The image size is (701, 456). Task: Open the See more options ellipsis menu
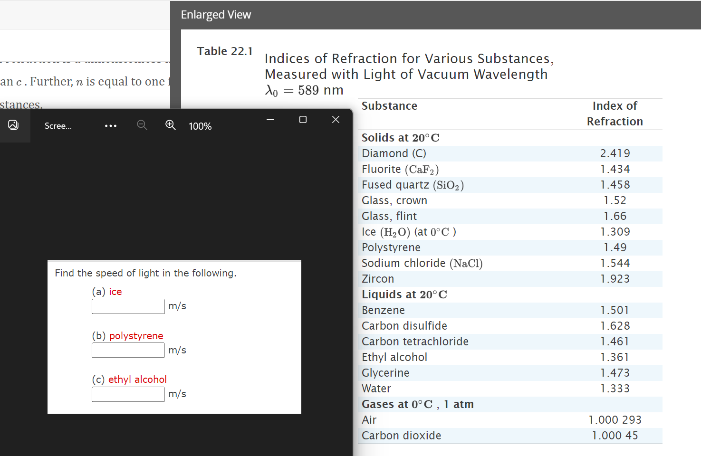[110, 125]
